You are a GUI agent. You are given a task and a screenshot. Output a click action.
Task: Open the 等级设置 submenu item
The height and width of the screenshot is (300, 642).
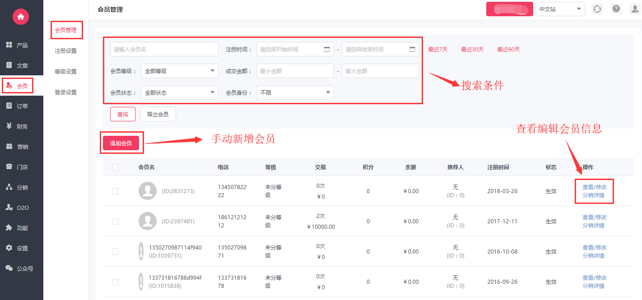tap(65, 72)
